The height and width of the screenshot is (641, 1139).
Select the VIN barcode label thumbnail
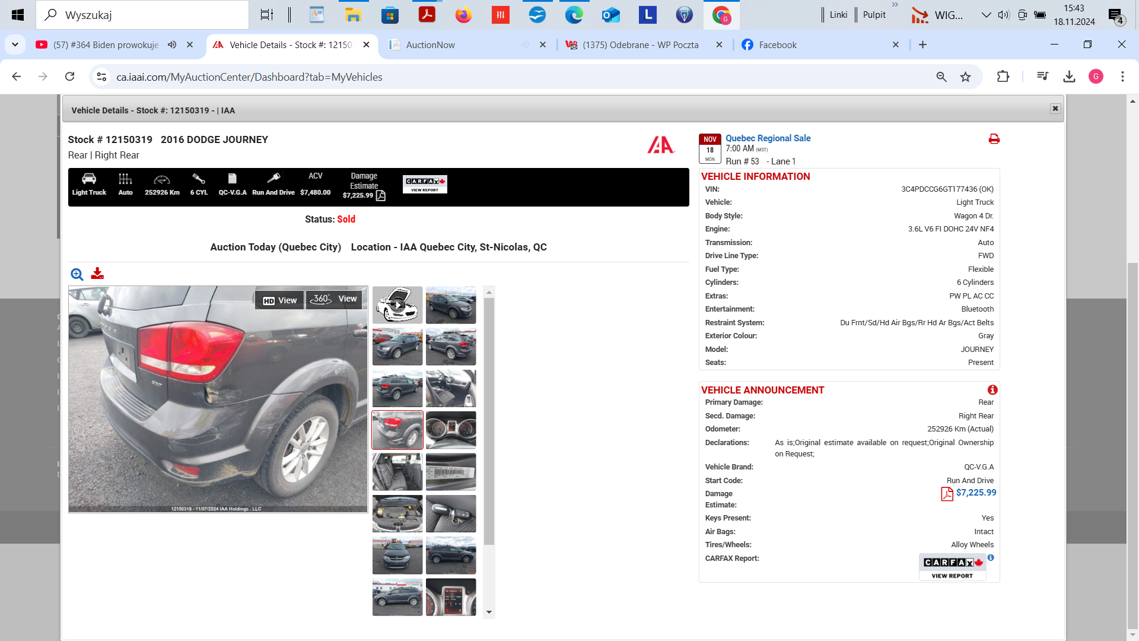pos(451,472)
